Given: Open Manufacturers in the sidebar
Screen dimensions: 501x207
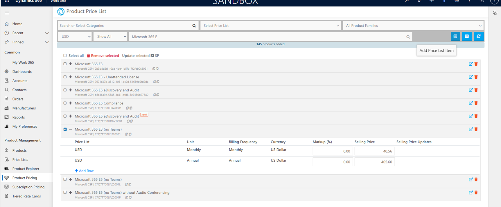Looking at the screenshot, I should click(24, 108).
